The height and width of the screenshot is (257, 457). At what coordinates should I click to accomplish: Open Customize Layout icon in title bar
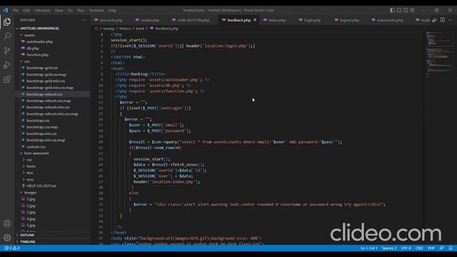[412, 10]
